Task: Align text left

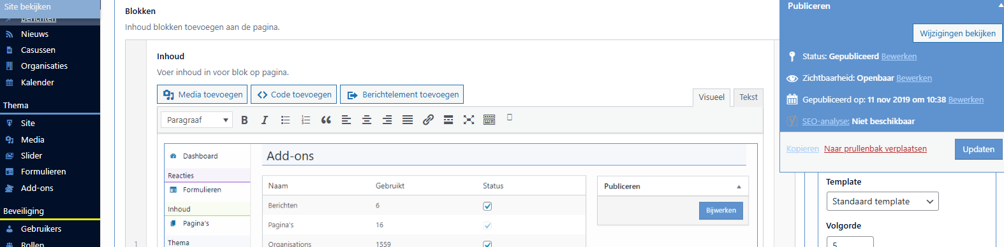Action: point(346,120)
